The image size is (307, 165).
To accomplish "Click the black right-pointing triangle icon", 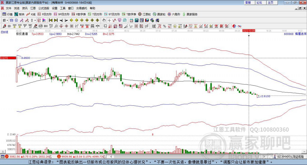I will pos(66,20).
